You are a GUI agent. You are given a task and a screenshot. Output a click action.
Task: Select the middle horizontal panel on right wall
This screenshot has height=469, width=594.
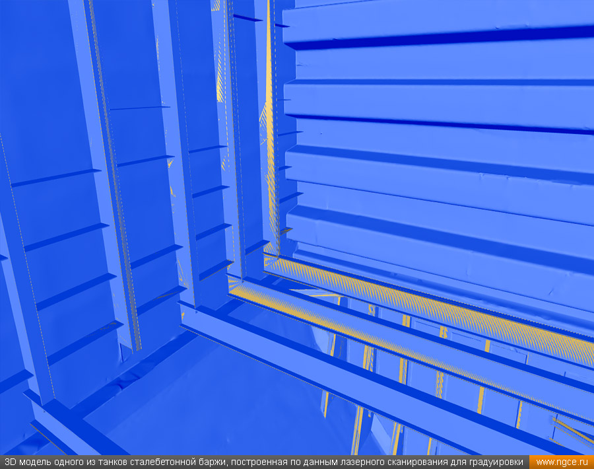pos(436,142)
